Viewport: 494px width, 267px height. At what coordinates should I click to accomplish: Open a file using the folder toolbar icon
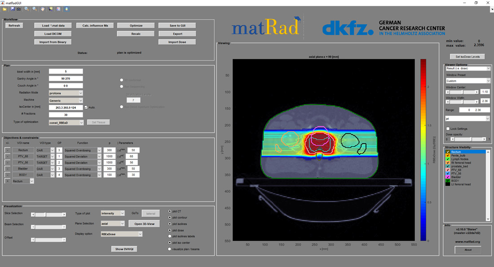(x=5, y=9)
